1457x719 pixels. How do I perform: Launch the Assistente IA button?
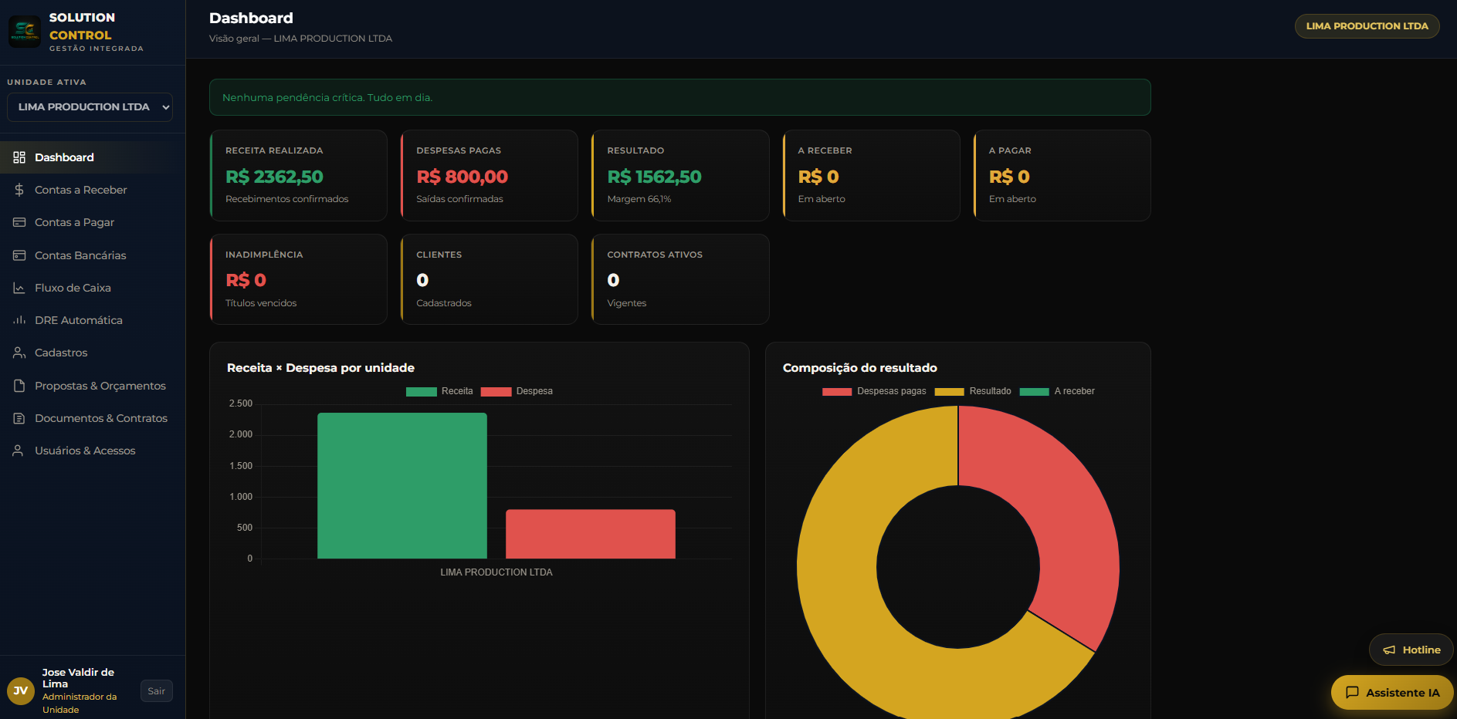(1392, 693)
